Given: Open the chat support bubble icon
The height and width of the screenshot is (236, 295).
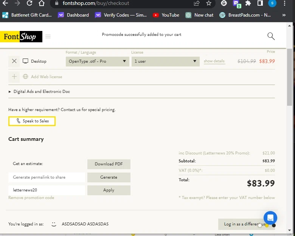Looking at the screenshot, I should 270,218.
